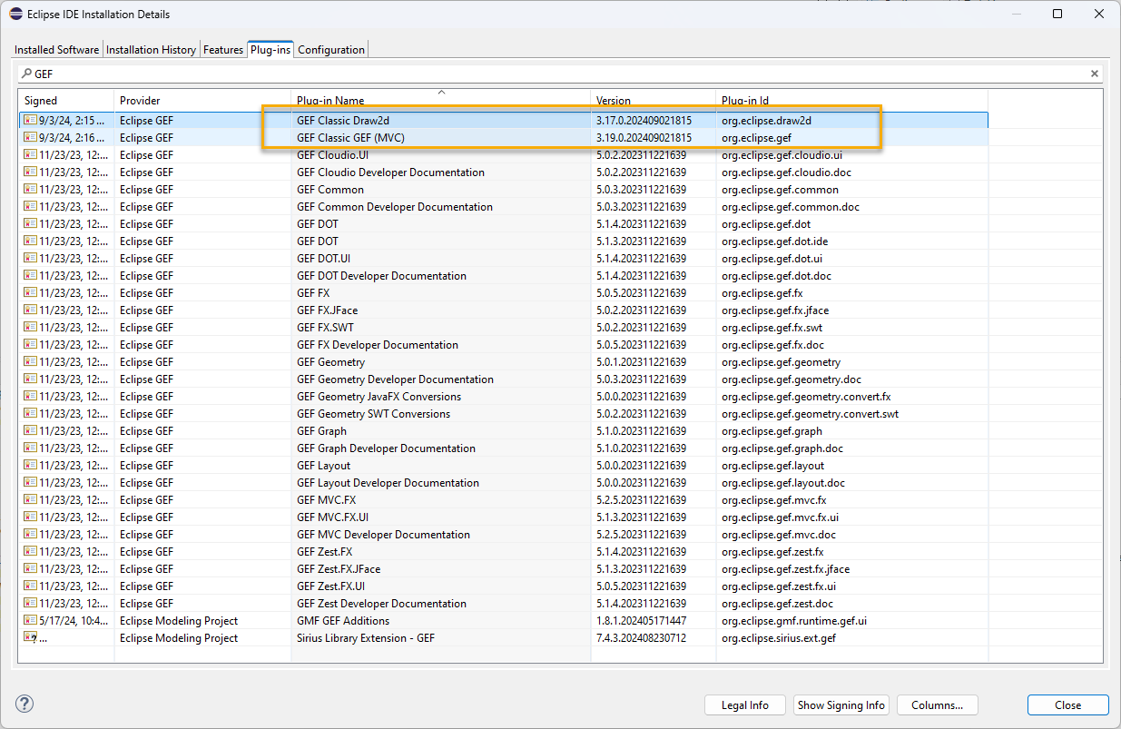Click inside the GEF filter text field
The width and height of the screenshot is (1121, 729).
pyautogui.click(x=545, y=74)
